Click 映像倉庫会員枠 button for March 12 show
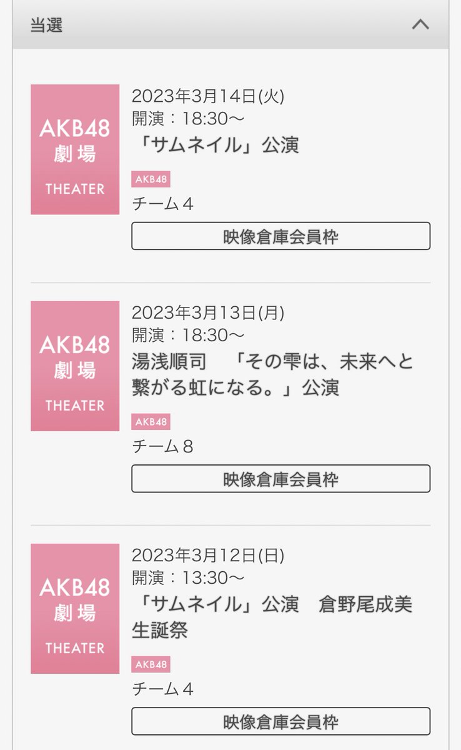Viewport: 461px width, 750px height. (x=280, y=721)
